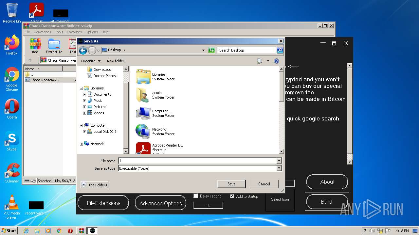Open the File name dropdown arrow

(279, 161)
